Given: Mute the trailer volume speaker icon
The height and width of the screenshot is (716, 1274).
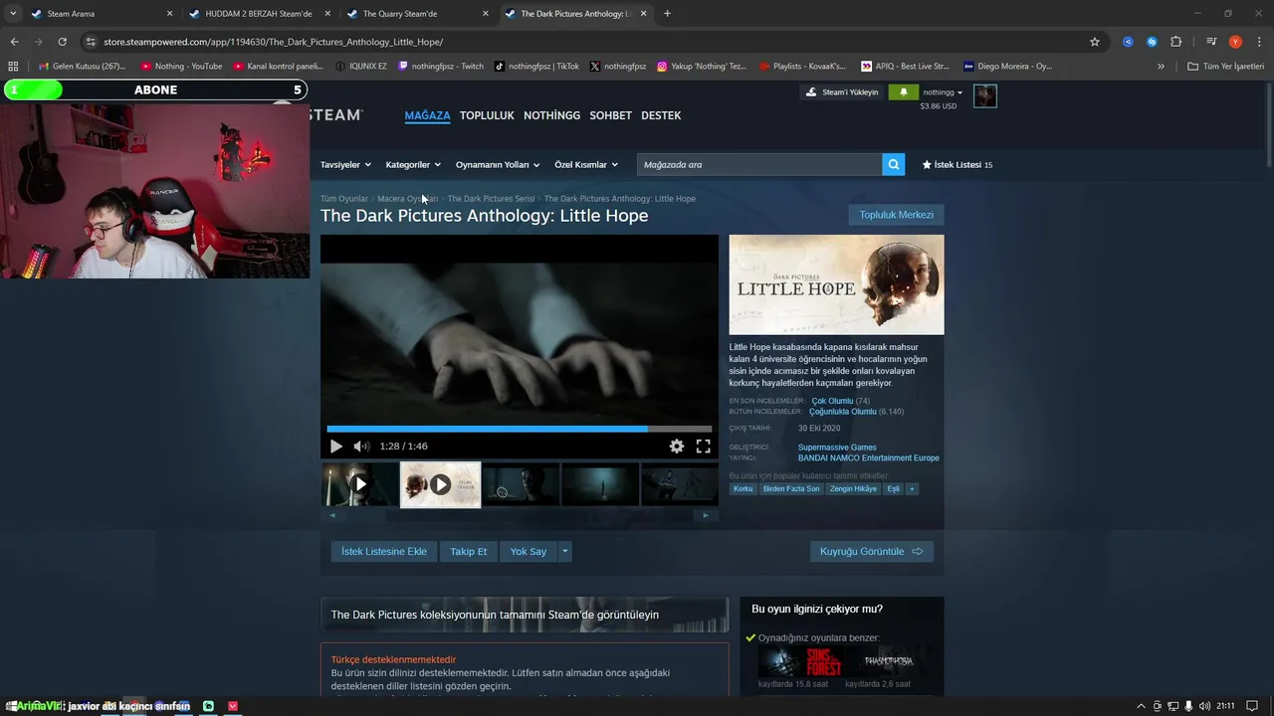Looking at the screenshot, I should point(361,447).
